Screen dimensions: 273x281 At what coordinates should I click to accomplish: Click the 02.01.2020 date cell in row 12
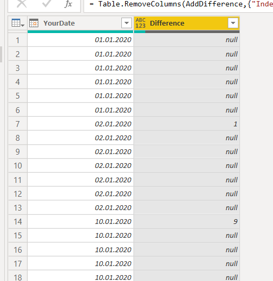point(80,194)
